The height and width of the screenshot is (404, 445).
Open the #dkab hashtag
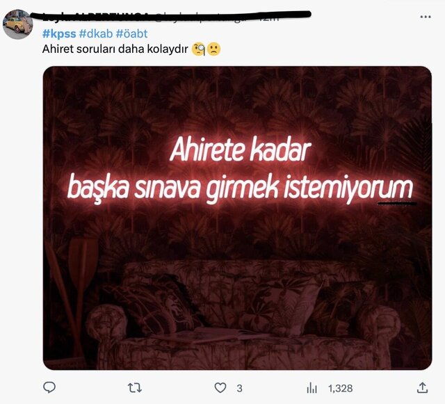pos(96,34)
